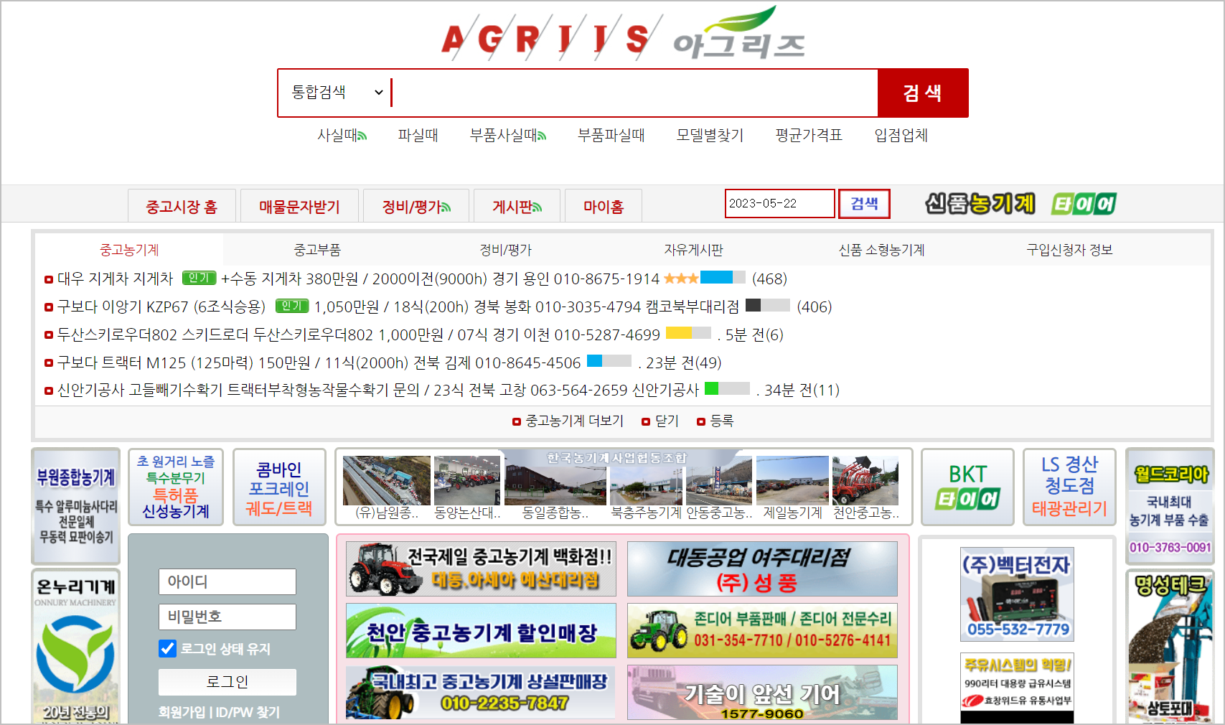Screen dimensions: 1225x725
Task: Open the 구보다 트랙터 M125 listing
Action: click(x=319, y=362)
